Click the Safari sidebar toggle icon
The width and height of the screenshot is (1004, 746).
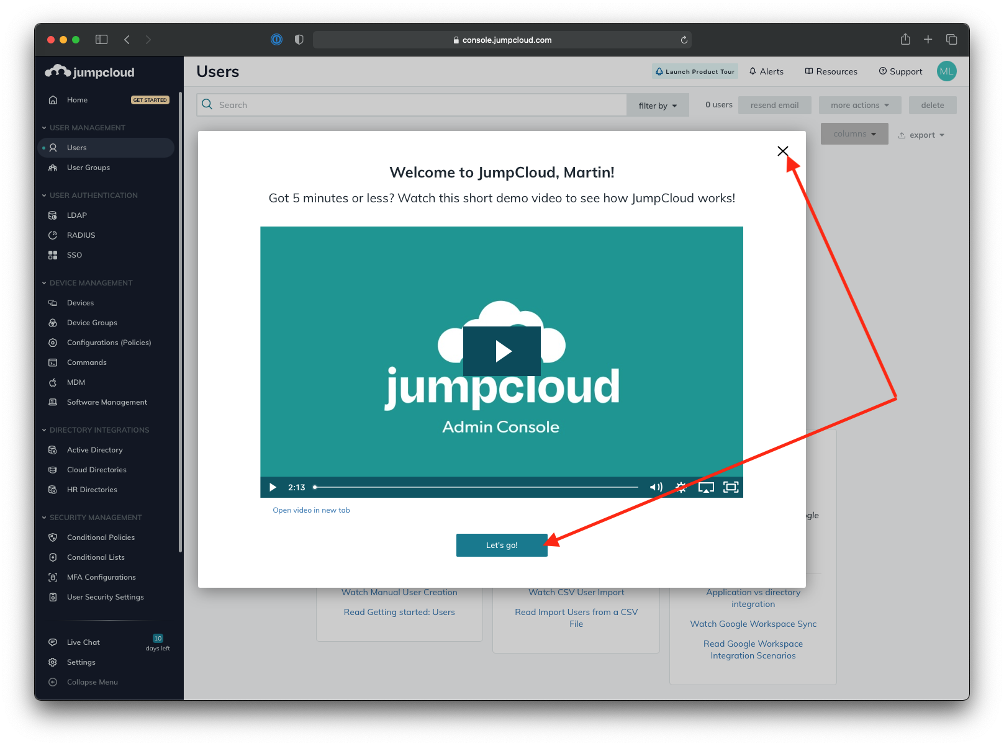coord(101,40)
